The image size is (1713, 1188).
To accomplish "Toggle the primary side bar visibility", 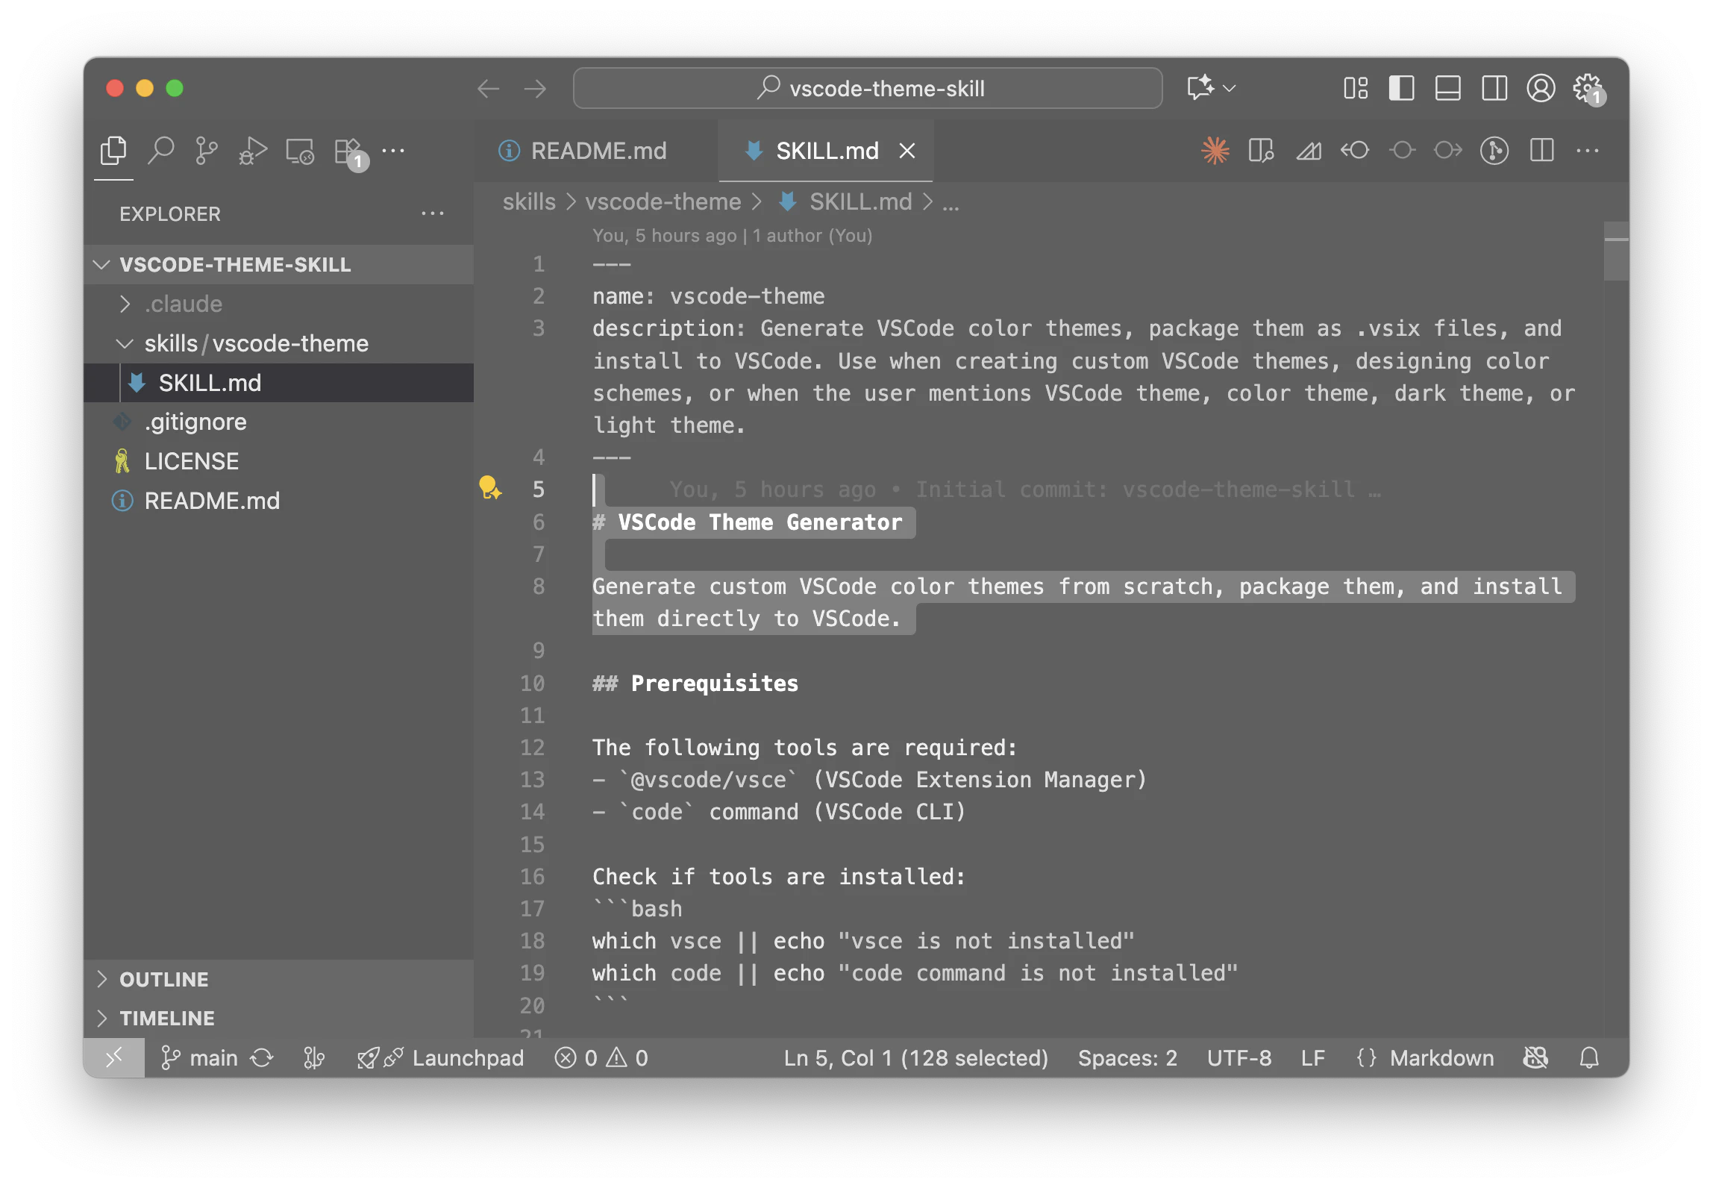I will coord(1401,88).
